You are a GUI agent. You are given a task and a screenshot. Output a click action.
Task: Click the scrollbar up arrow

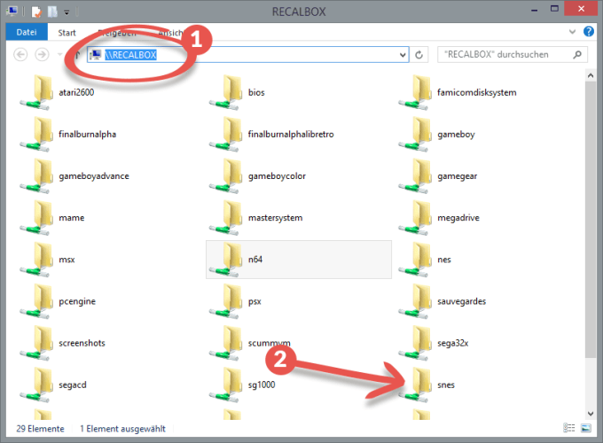(x=591, y=75)
